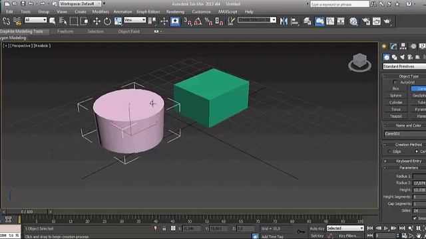
Task: Switch to the Hierarchy command panel tab
Action: click(x=403, y=46)
